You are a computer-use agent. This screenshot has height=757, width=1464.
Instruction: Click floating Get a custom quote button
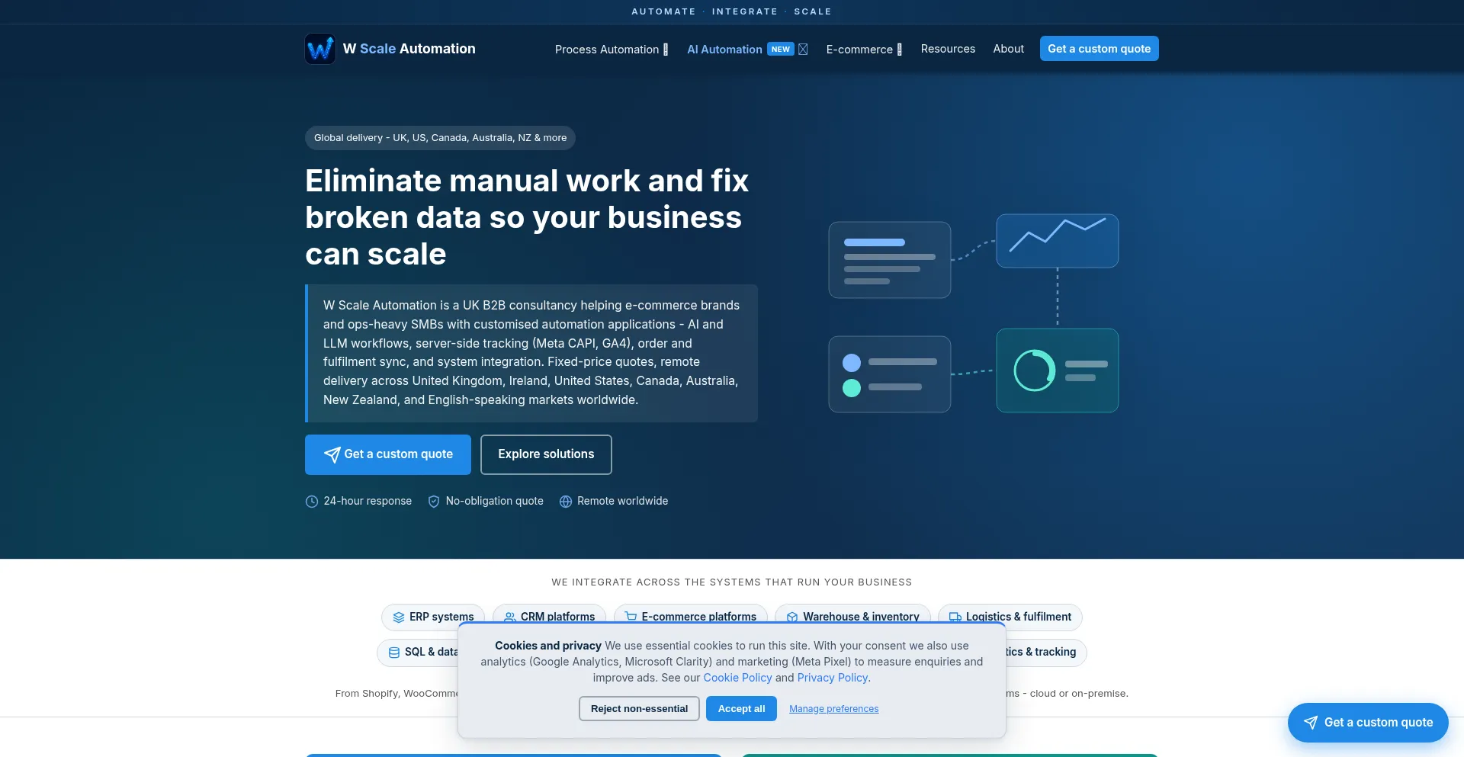[1368, 723]
